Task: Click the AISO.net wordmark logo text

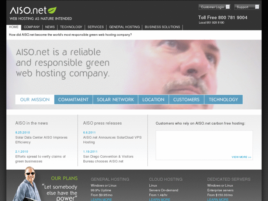Action: 28,10
